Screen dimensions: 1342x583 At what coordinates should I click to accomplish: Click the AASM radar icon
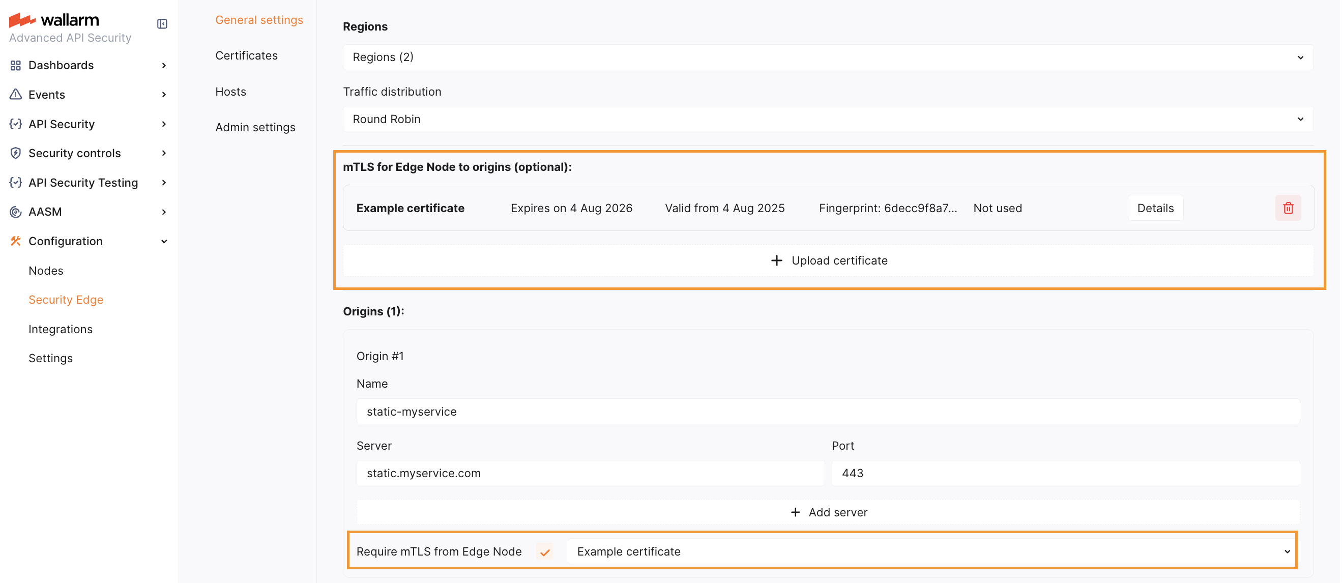[16, 212]
